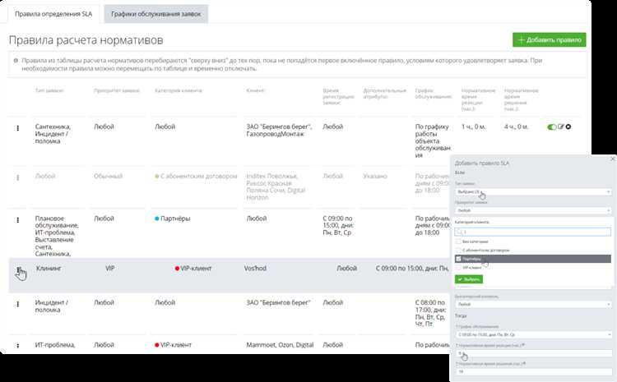Switch to the Графики обслуживания заявок tab
The image size is (617, 382).
[155, 13]
